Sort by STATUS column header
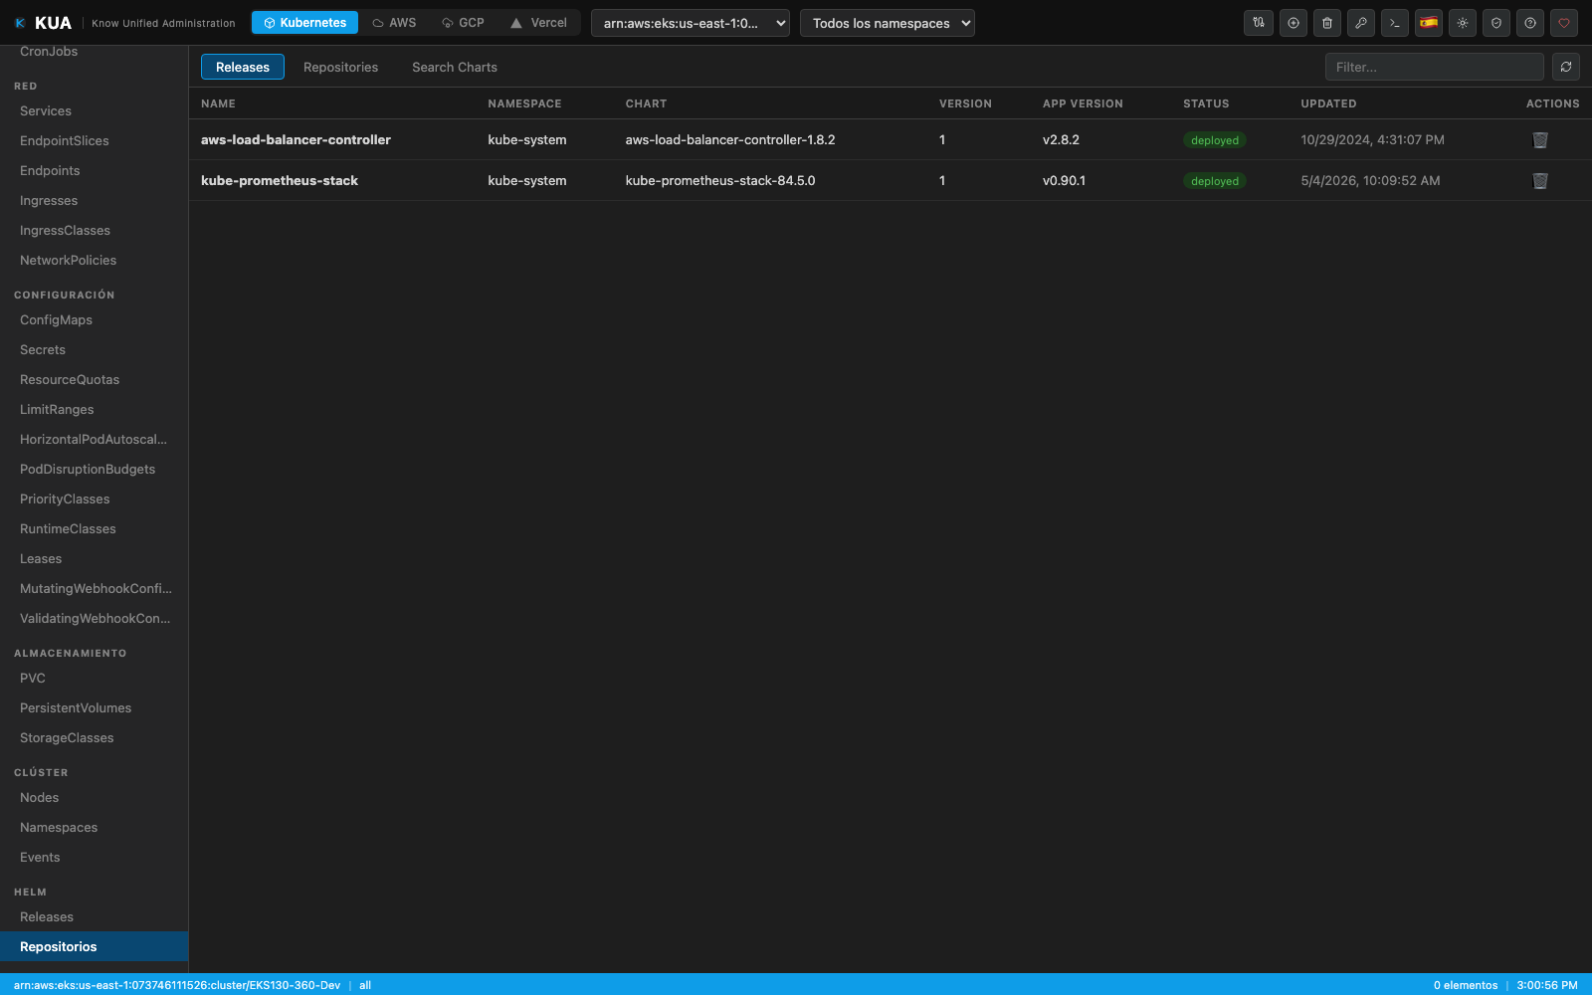 [x=1206, y=103]
